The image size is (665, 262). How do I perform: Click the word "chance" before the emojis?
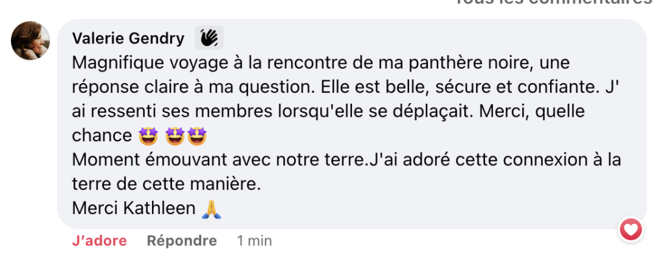point(102,136)
